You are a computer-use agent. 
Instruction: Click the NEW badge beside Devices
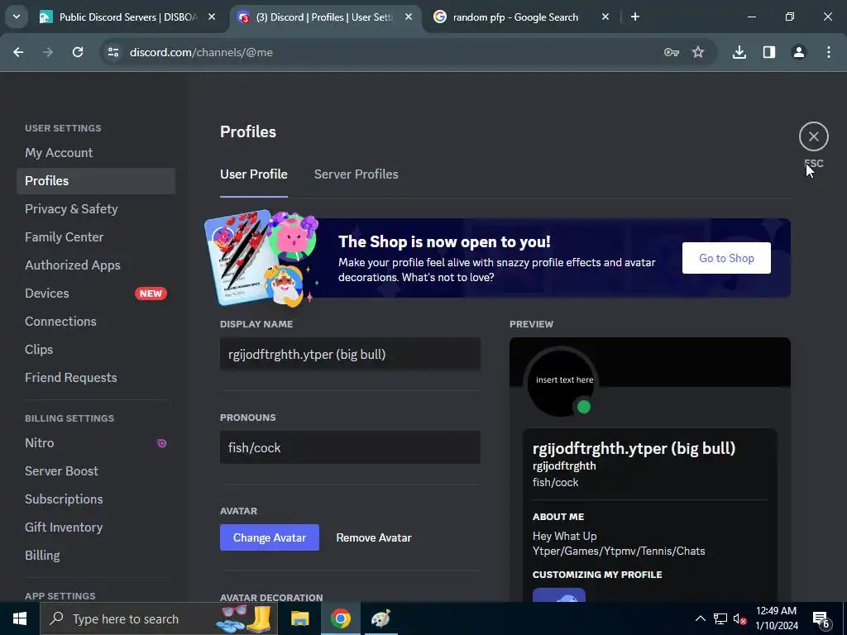[151, 294]
